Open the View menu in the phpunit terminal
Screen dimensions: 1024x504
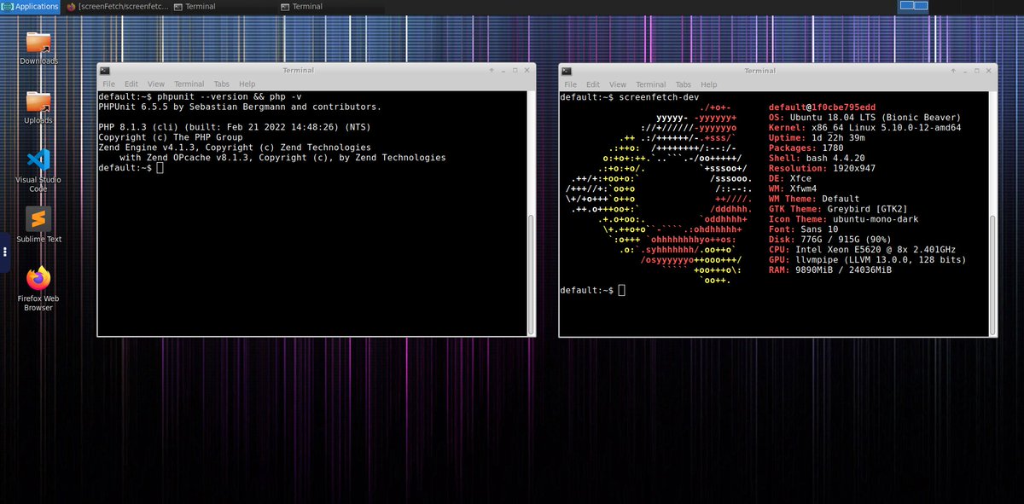click(x=155, y=84)
